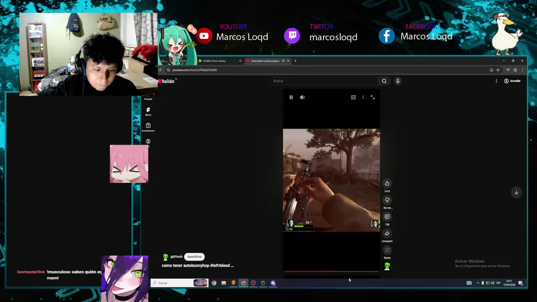Click the install app icon in address bar
The image size is (537, 302).
click(x=491, y=70)
